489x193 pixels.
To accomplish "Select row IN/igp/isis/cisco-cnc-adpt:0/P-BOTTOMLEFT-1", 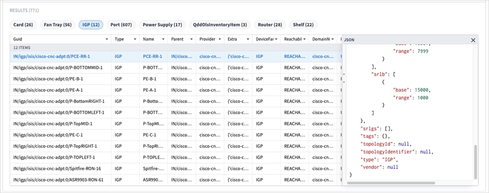I will coord(176,113).
